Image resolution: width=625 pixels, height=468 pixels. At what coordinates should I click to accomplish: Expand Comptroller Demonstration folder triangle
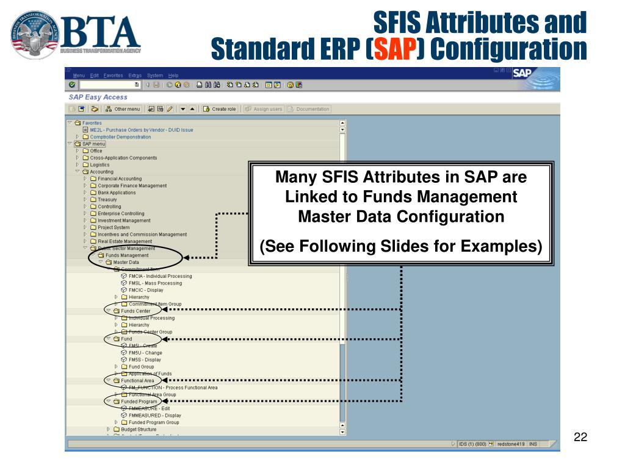coord(78,136)
